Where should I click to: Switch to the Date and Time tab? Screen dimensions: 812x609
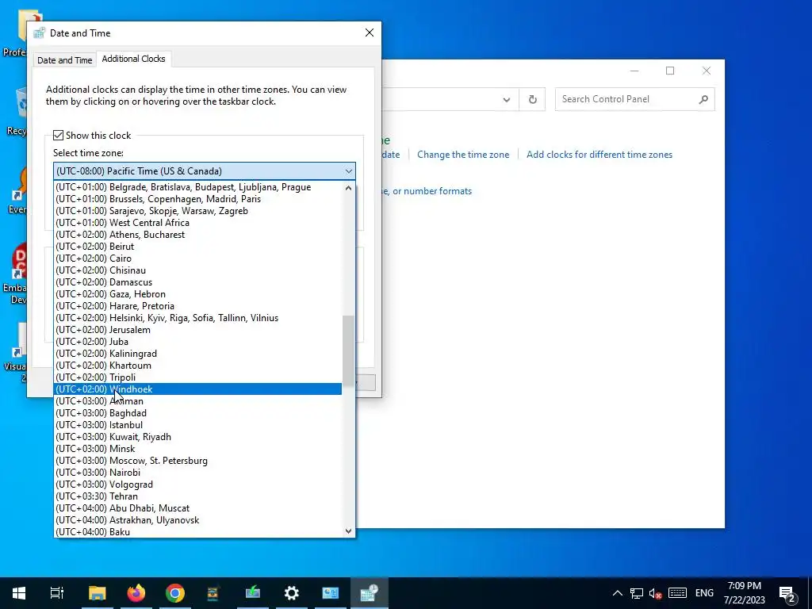(65, 60)
